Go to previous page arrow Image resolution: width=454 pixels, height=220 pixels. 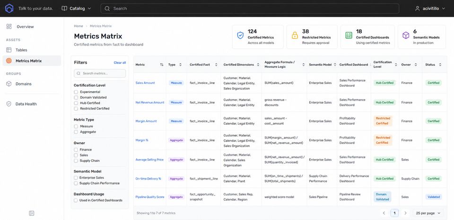pyautogui.click(x=384, y=213)
